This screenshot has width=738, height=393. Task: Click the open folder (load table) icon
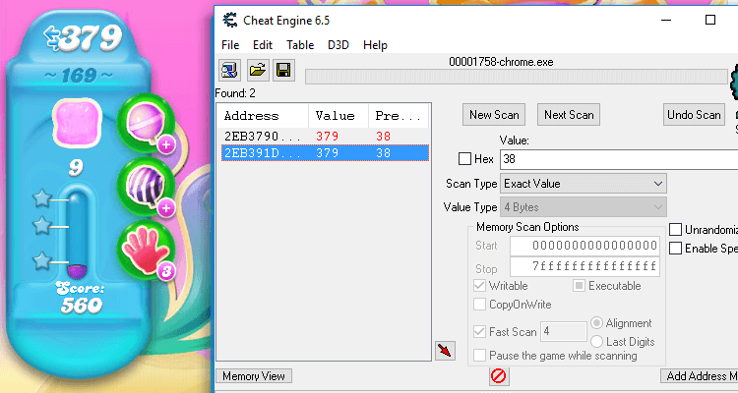(x=258, y=71)
